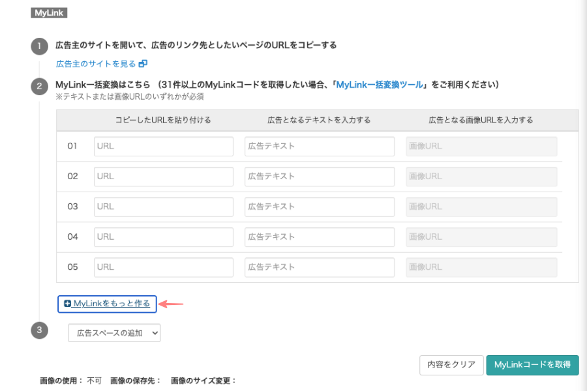Click the 広告テキスト field in row 05
Image resolution: width=587 pixels, height=391 pixels.
click(320, 268)
